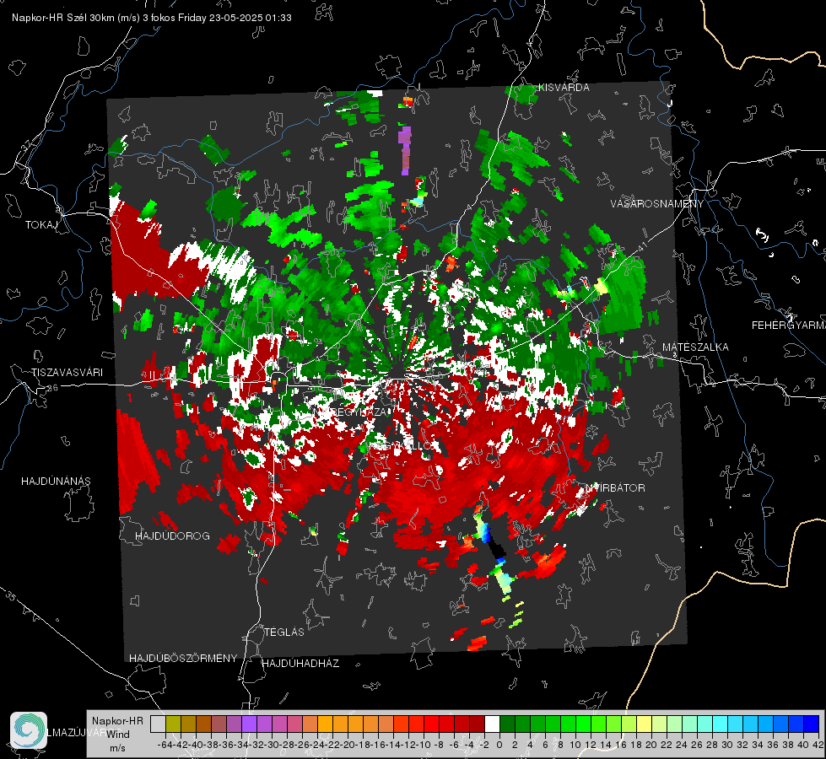Click the TÉGLÁS town label
Viewport: 826px width, 759px height.
coord(284,632)
